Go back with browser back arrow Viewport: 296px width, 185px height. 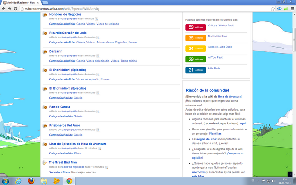tap(4, 9)
